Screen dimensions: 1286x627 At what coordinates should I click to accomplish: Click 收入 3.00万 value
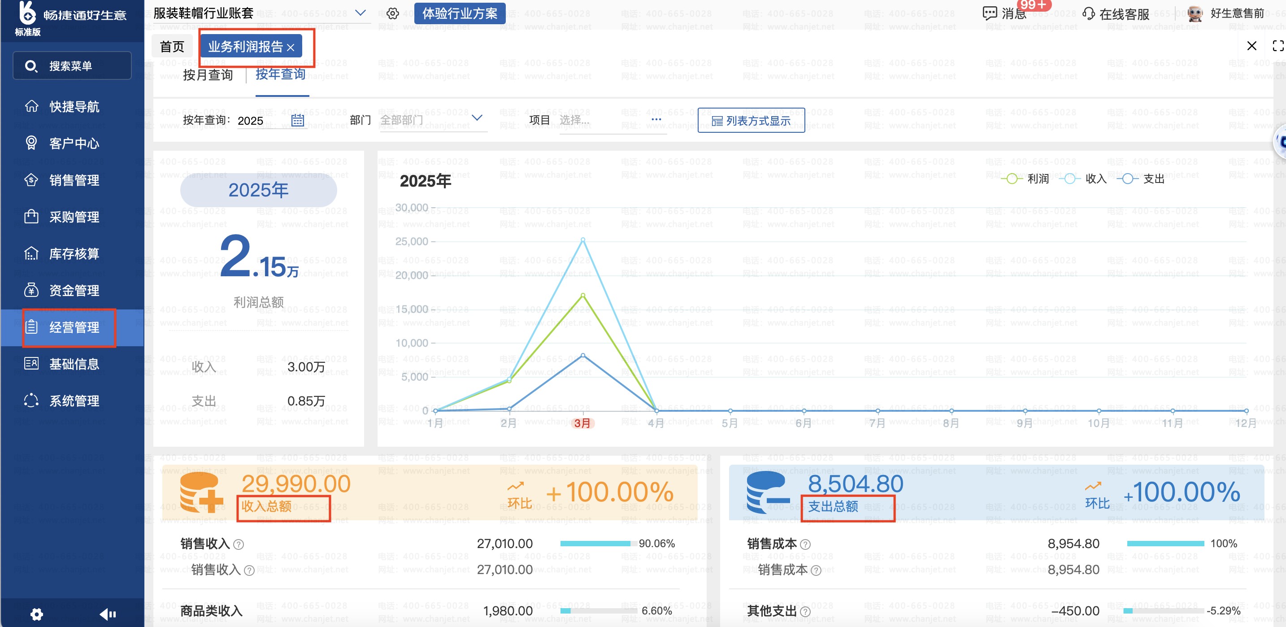pos(306,367)
